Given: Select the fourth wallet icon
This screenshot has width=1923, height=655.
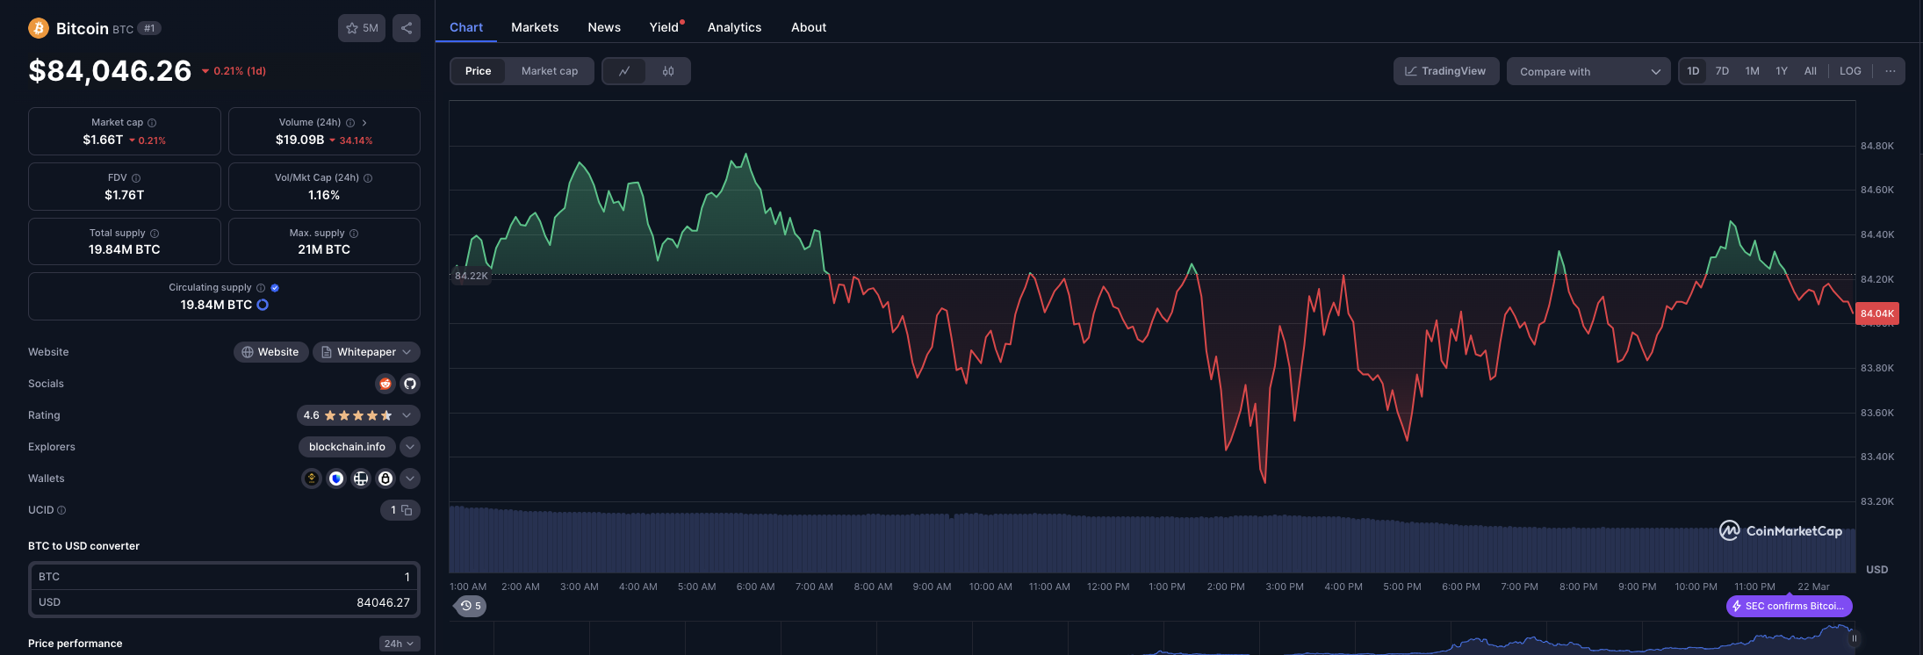Looking at the screenshot, I should [x=385, y=479].
